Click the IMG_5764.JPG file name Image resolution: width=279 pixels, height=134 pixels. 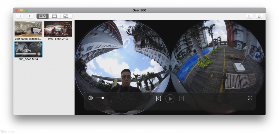(x=58, y=39)
